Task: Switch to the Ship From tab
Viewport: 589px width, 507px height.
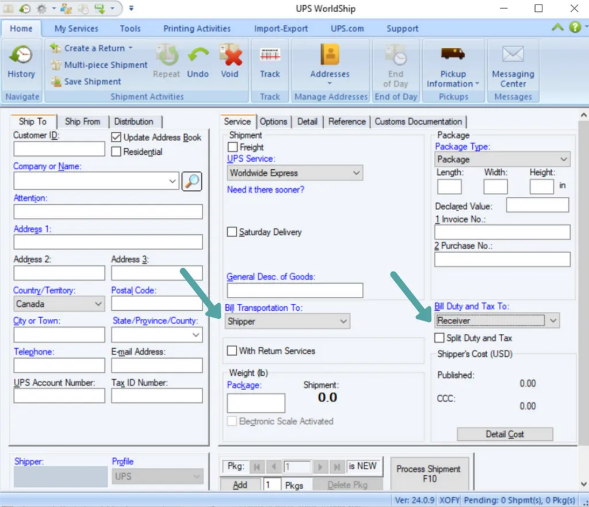Action: point(83,121)
